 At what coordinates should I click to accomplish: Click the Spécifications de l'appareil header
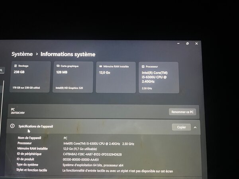pos(36,126)
